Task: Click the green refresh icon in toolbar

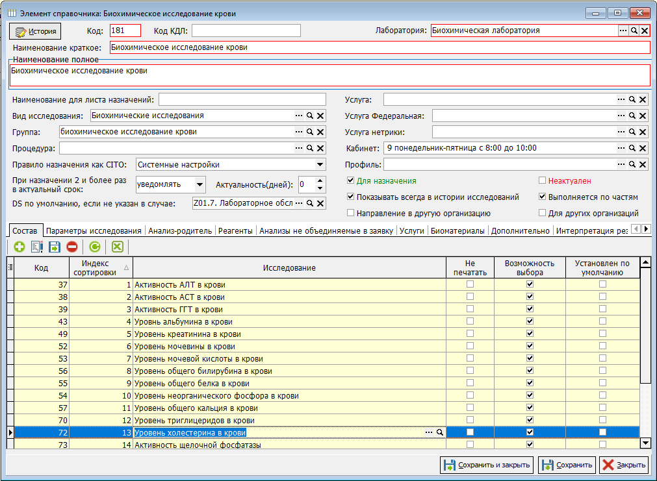Action: click(94, 247)
